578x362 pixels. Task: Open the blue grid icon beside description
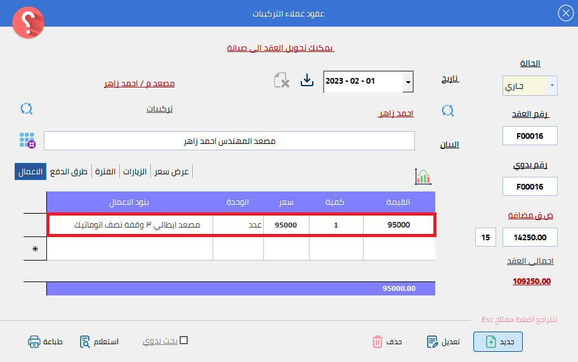[27, 141]
